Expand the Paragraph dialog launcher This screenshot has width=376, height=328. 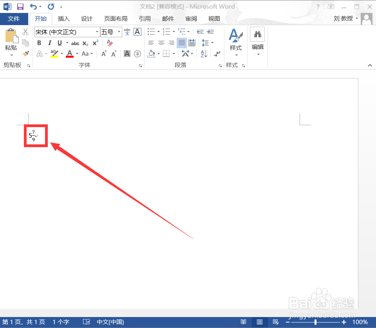[220, 66]
